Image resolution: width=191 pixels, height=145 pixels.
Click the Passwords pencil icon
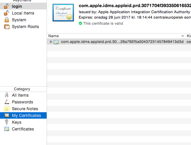7,102
